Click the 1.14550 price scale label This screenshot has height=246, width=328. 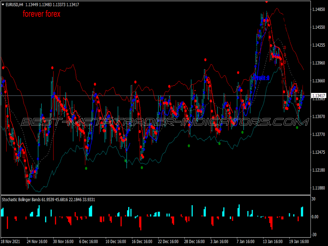[319, 27]
